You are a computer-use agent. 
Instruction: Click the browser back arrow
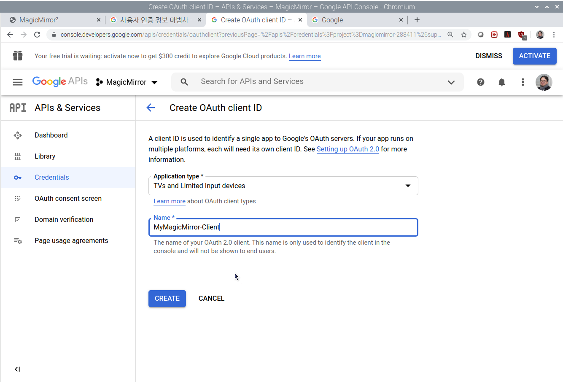[x=10, y=35]
